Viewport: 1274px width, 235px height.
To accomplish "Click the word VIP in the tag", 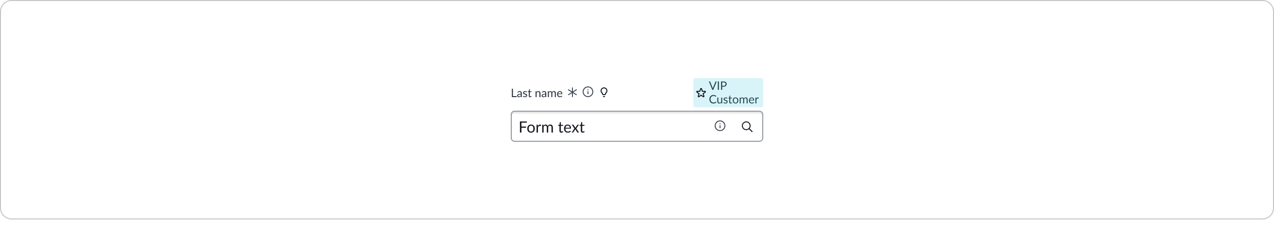I will (718, 85).
